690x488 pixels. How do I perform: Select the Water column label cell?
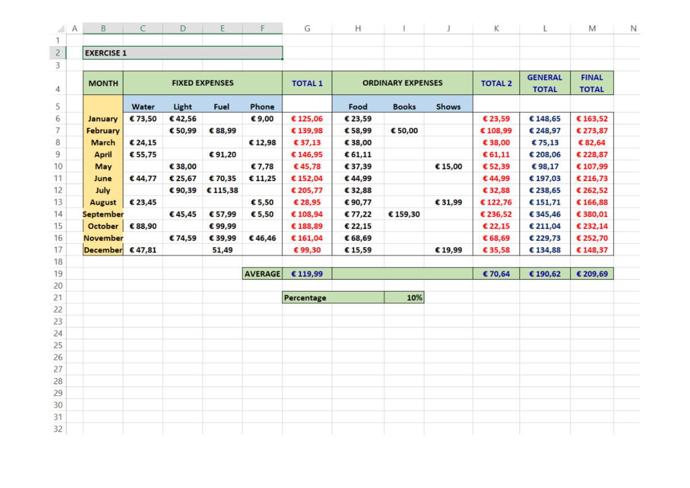pyautogui.click(x=143, y=106)
